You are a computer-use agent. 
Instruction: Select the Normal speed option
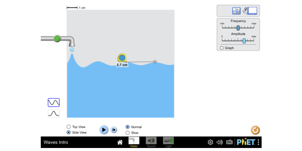coord(128,127)
